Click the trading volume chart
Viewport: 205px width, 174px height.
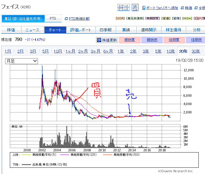coord(95,136)
